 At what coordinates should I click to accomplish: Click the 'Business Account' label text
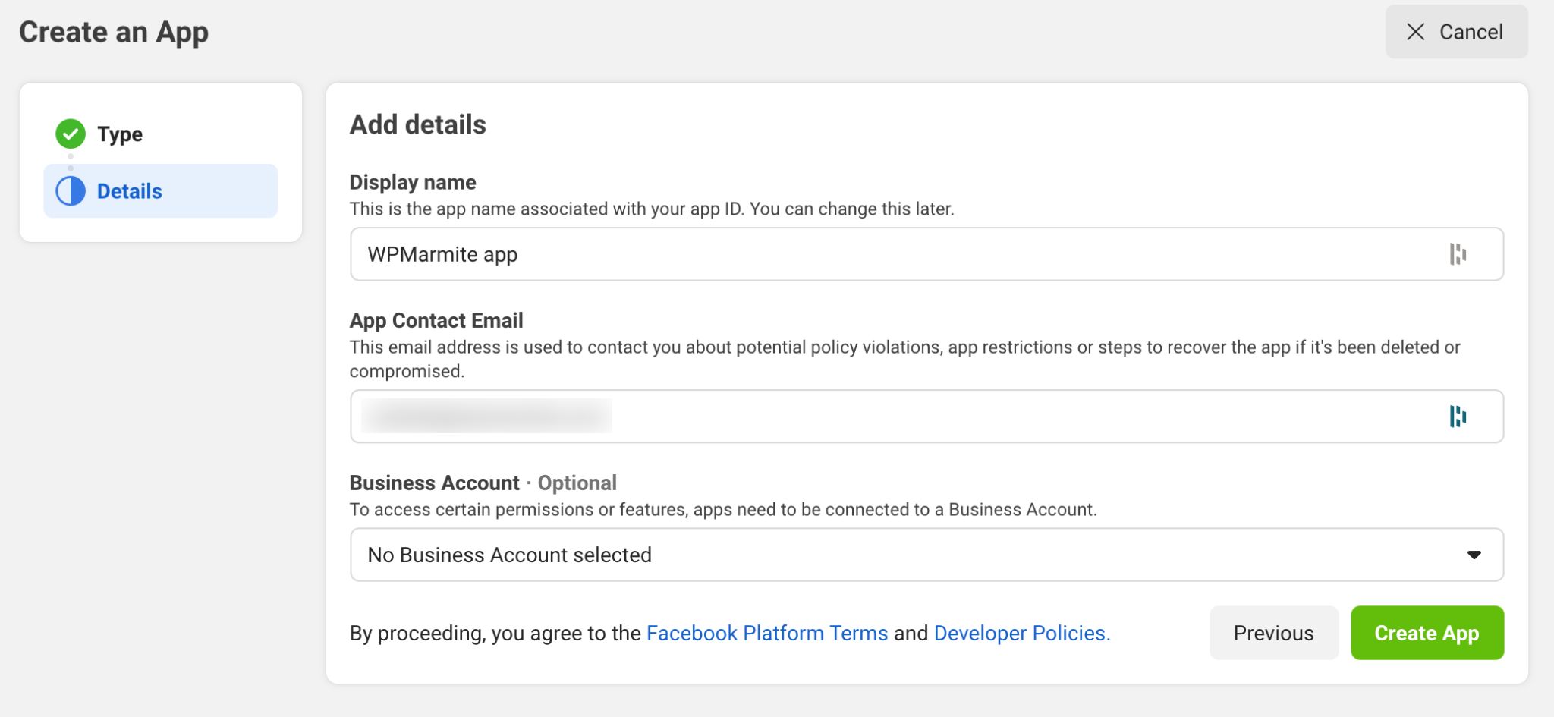tap(434, 483)
